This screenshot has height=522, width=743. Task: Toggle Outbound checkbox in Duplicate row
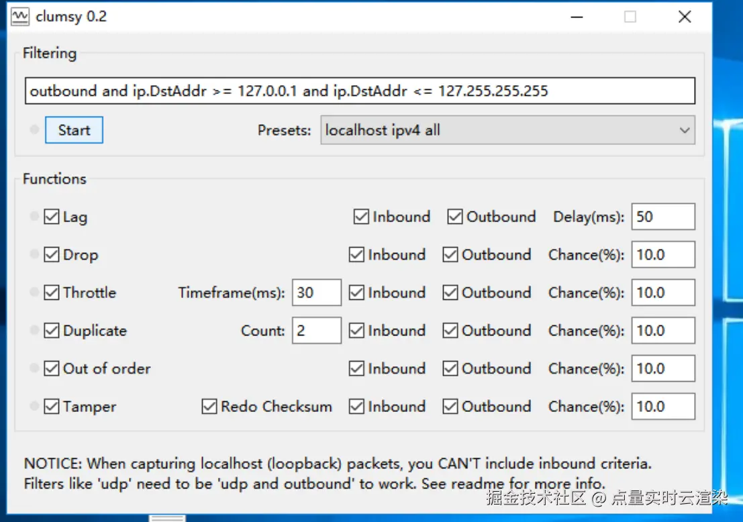450,331
